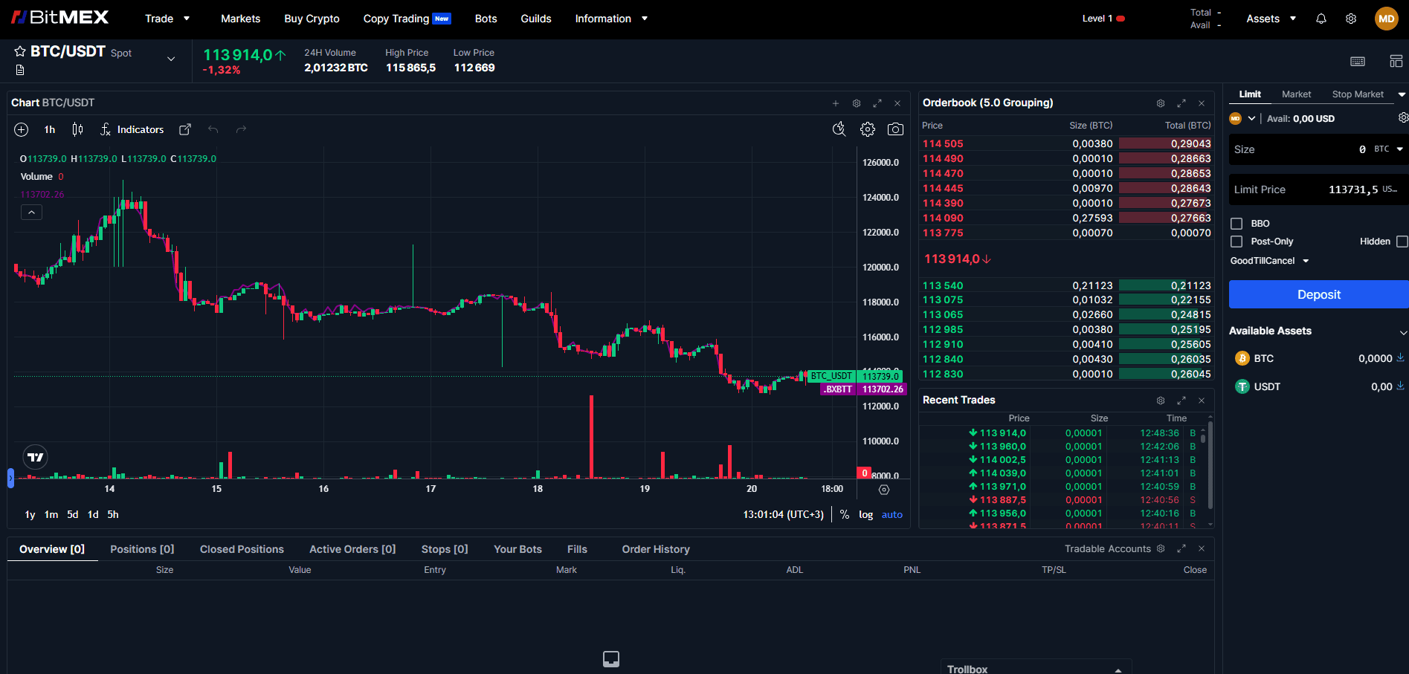The image size is (1409, 674).
Task: Collapse the chart legend arrow
Action: click(x=31, y=213)
